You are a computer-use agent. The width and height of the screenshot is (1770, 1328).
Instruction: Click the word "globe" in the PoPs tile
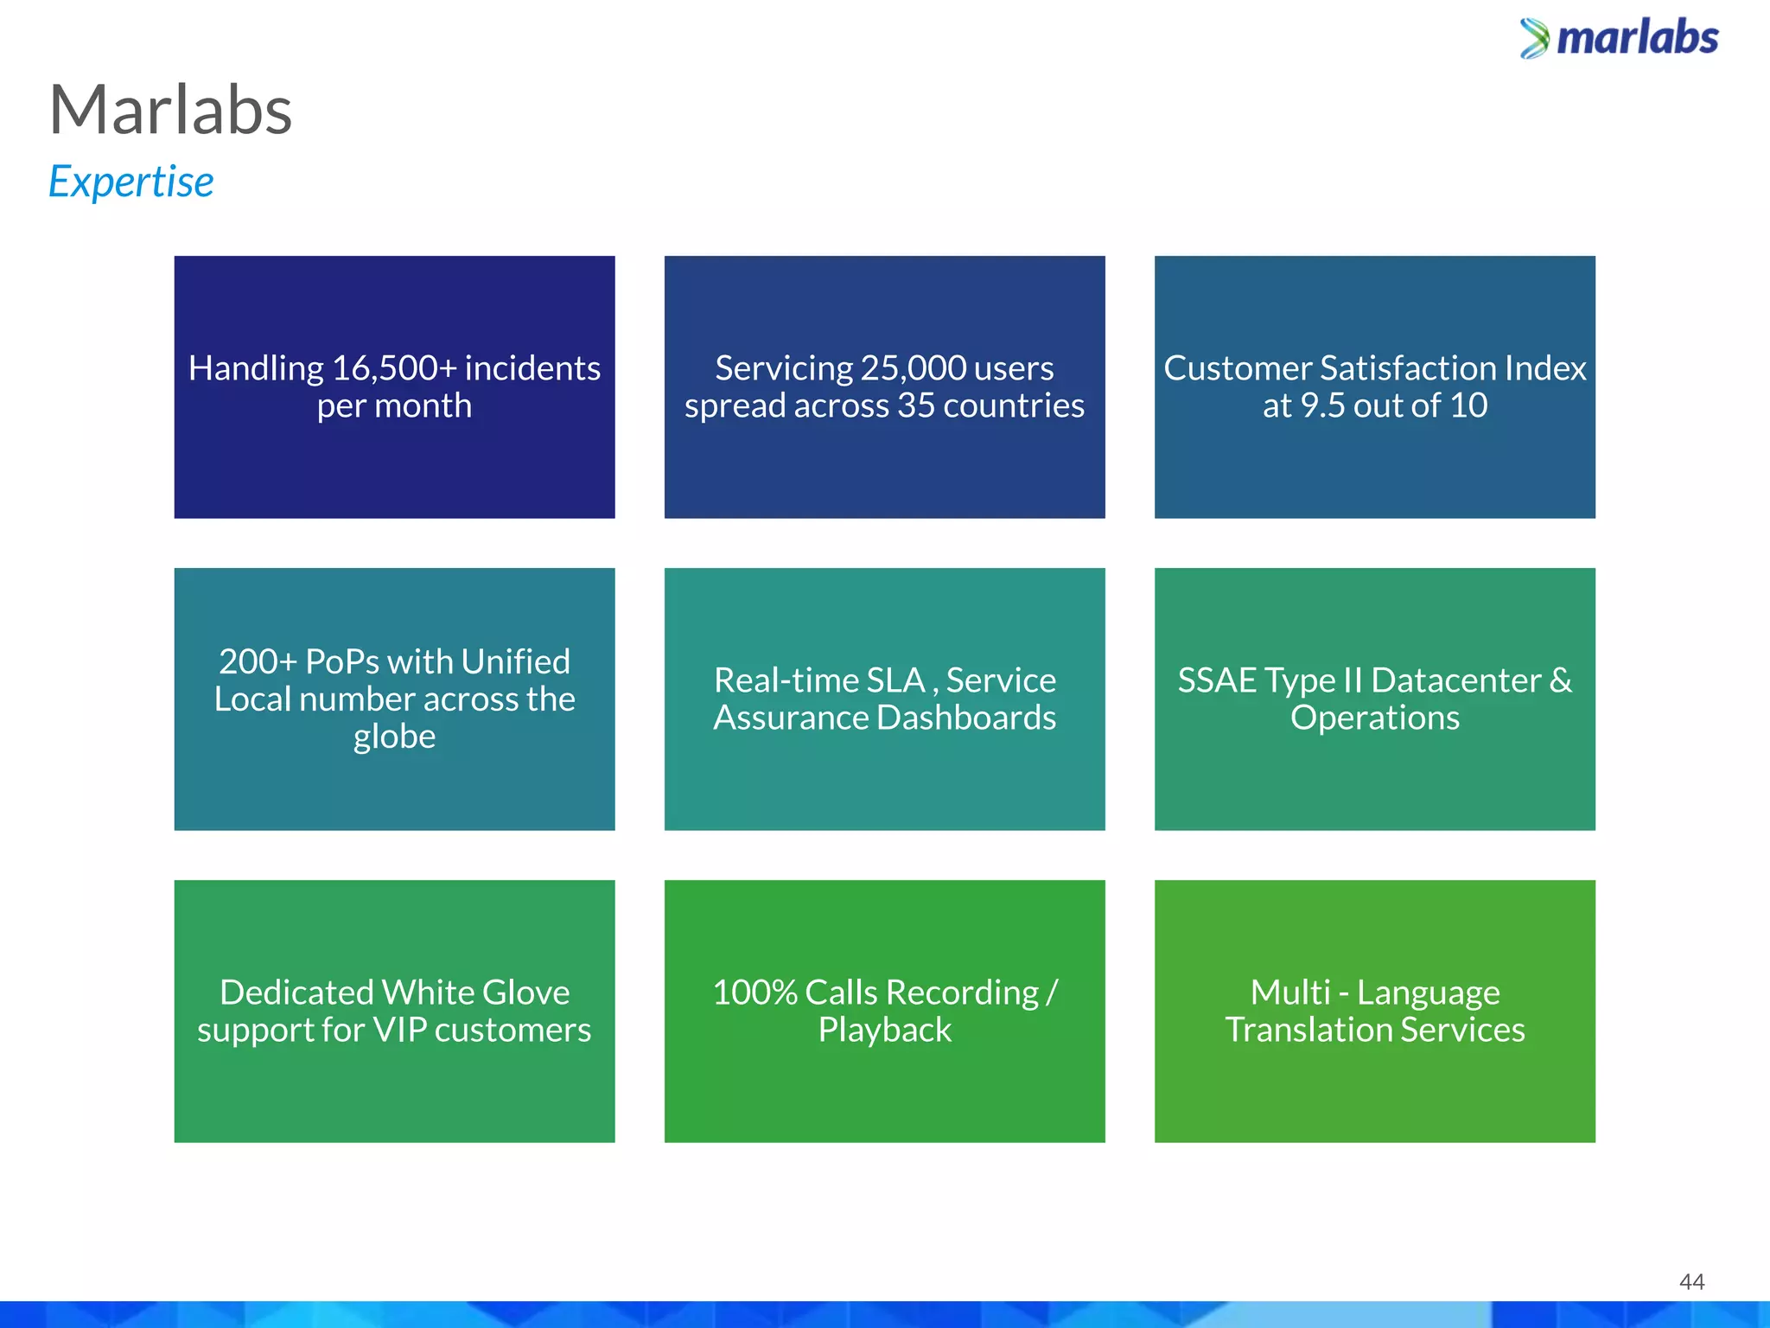click(x=394, y=737)
